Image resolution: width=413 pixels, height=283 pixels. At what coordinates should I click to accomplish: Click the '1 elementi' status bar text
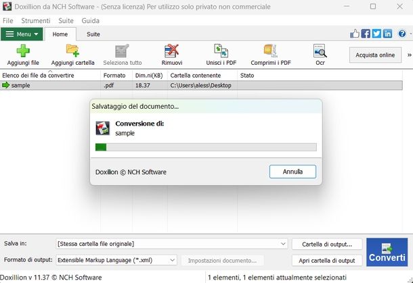pos(277,278)
